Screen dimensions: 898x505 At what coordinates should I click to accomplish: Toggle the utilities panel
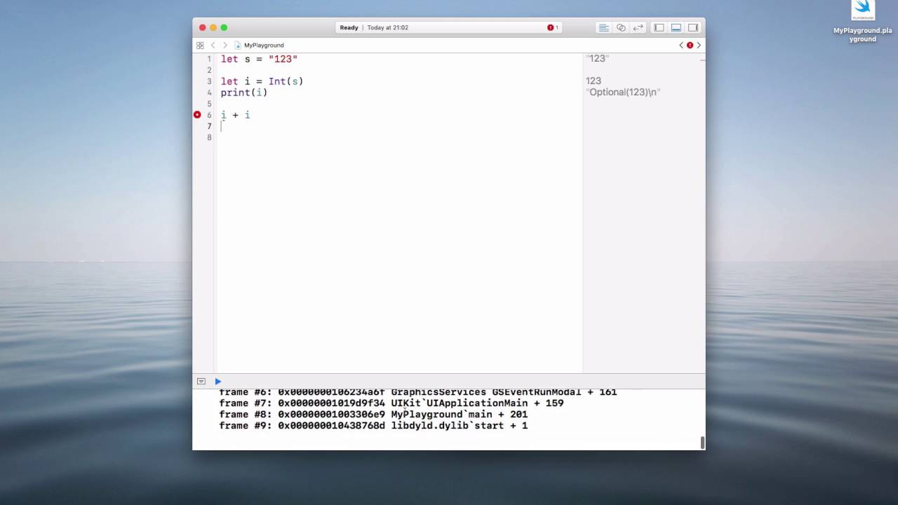693,27
